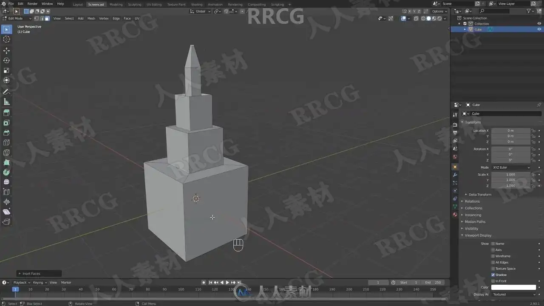This screenshot has height=306, width=544.
Task: Switch to face select mode
Action: click(x=47, y=18)
